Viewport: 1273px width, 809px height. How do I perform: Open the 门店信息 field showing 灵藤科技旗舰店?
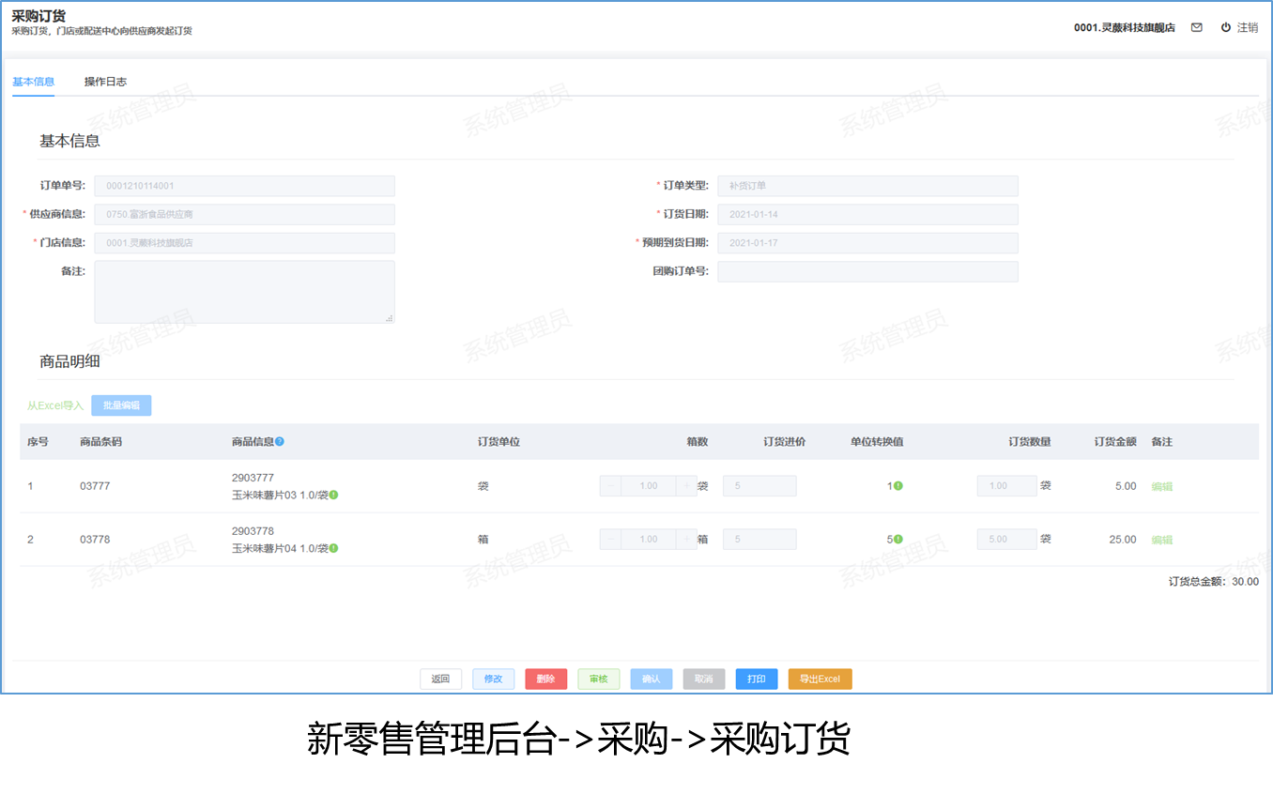tap(245, 243)
